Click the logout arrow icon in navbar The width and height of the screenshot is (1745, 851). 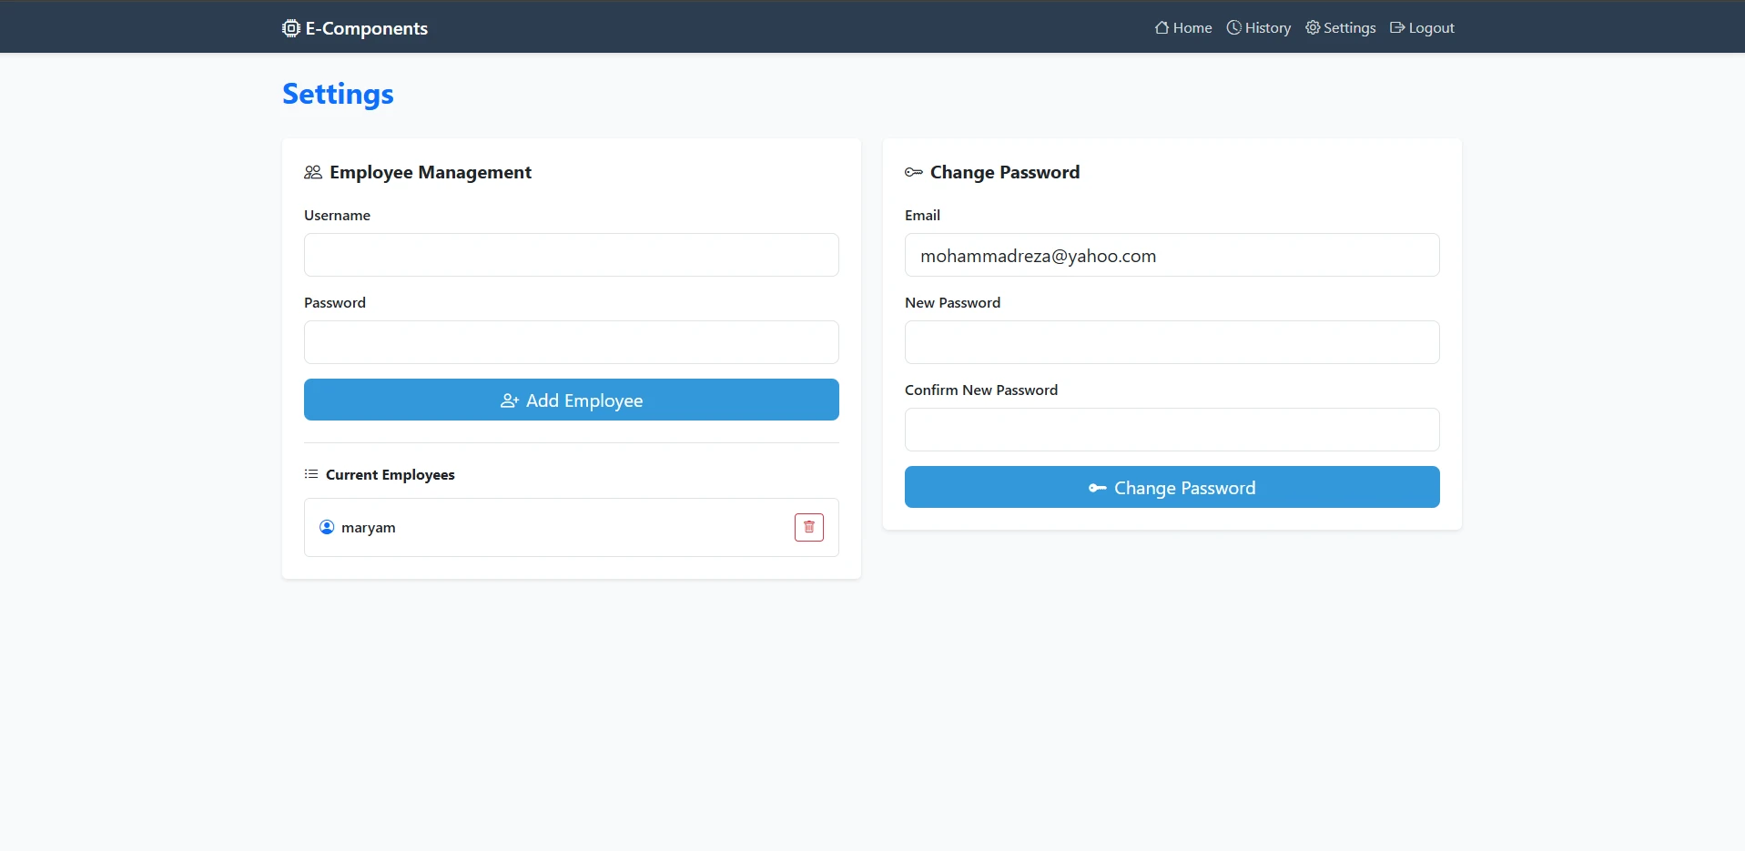[1397, 27]
